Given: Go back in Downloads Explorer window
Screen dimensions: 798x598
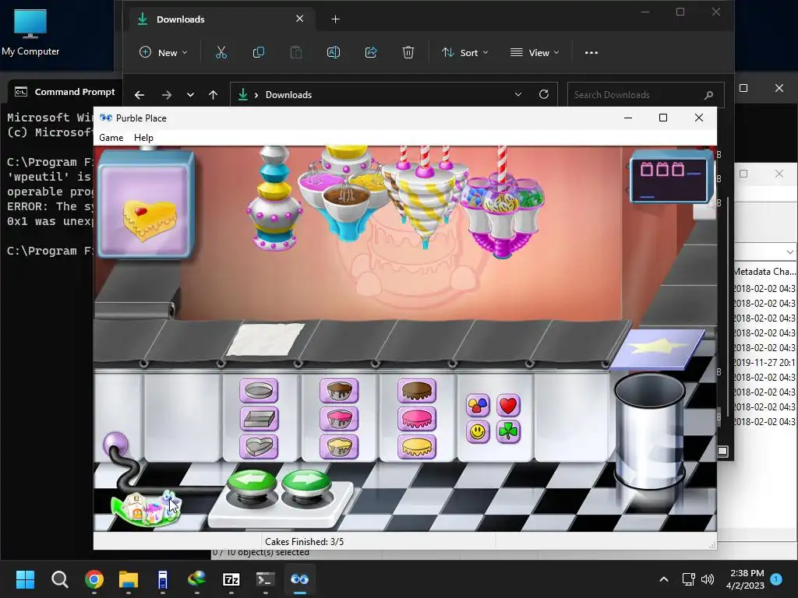Looking at the screenshot, I should (x=139, y=94).
